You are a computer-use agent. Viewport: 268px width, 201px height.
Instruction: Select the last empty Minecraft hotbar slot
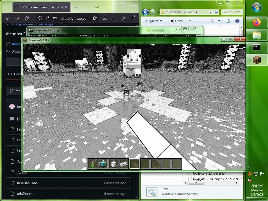click(x=176, y=164)
